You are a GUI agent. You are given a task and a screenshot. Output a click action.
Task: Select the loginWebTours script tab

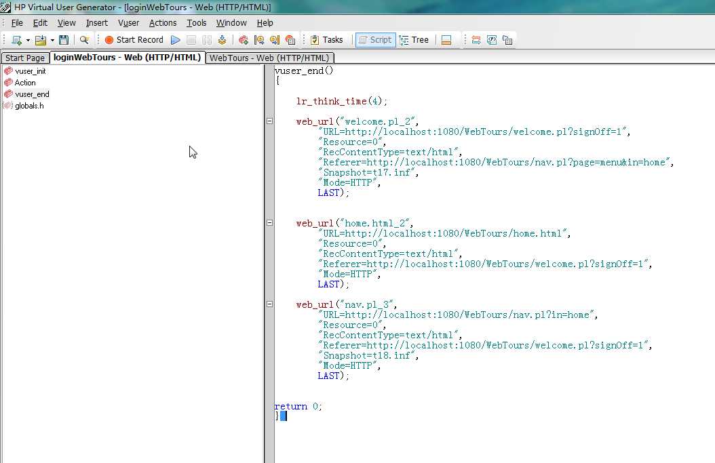(x=128, y=58)
